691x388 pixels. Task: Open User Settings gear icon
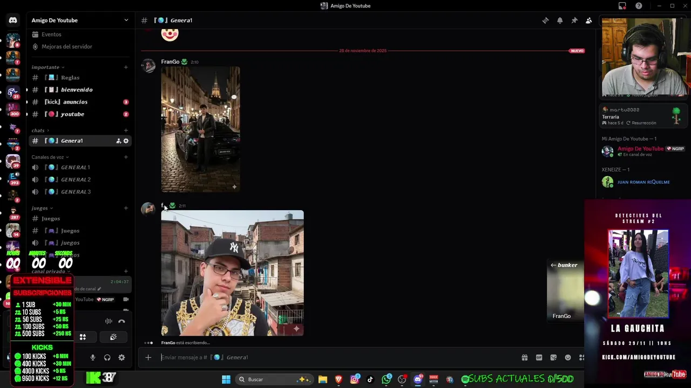(122, 357)
